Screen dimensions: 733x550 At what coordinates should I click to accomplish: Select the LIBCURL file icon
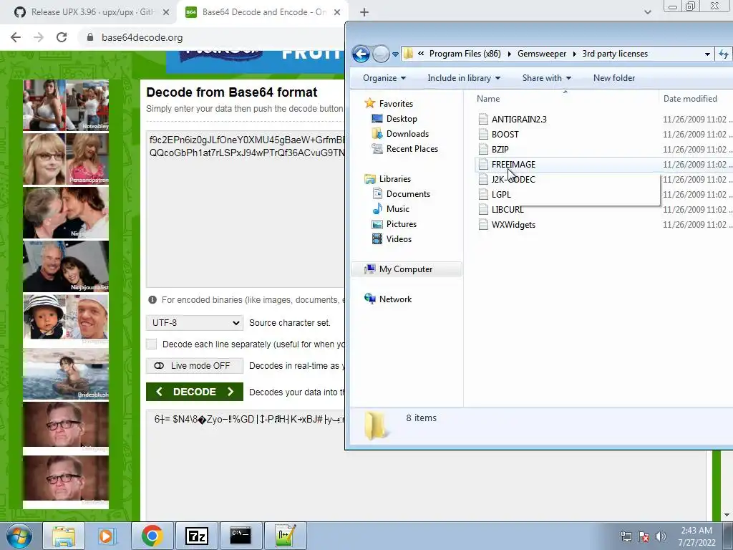pos(483,210)
